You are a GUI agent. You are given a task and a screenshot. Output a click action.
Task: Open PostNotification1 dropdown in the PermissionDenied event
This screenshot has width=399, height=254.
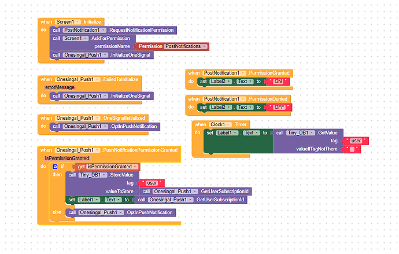pos(224,99)
